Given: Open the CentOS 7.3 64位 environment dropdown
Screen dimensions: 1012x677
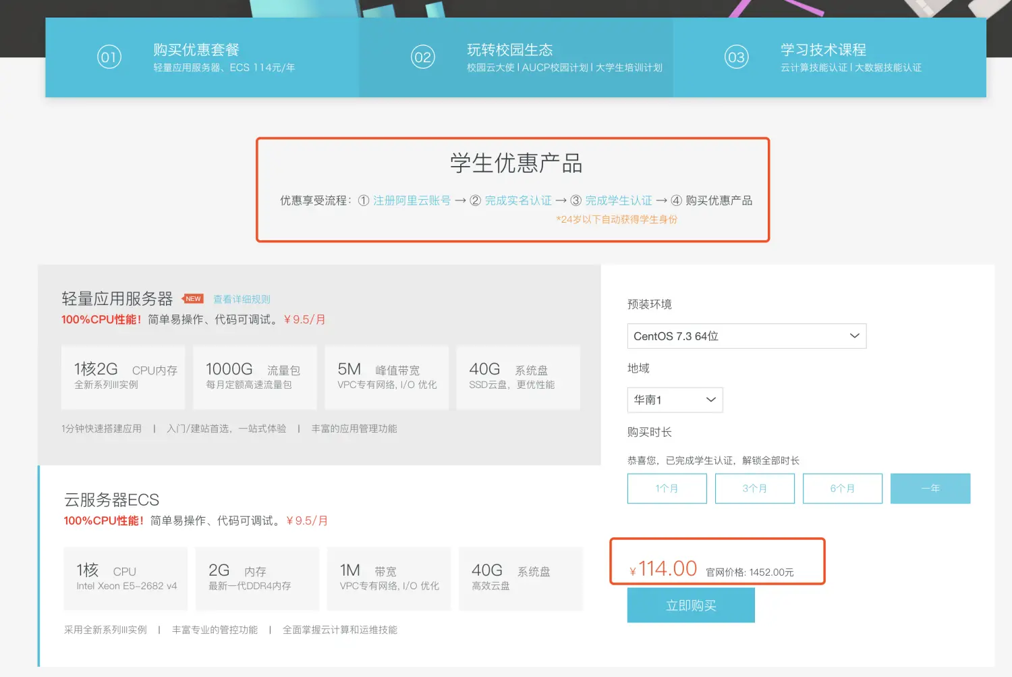Looking at the screenshot, I should [x=747, y=336].
